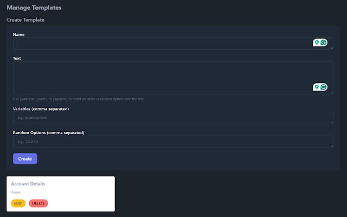
Task: Grab the resize handle of the Text area
Action: pos(332,93)
